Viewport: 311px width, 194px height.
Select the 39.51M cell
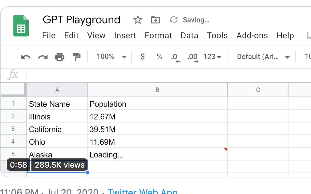tap(157, 129)
